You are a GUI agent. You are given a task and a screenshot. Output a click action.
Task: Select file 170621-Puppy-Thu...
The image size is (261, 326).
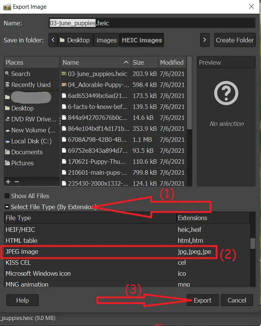coord(123,161)
